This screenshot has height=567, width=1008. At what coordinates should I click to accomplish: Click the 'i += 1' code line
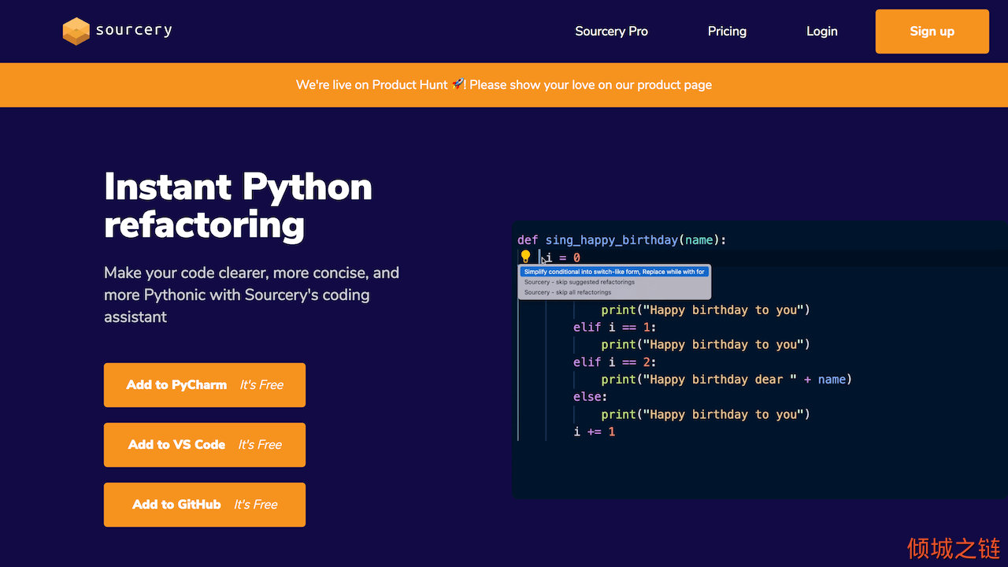[595, 432]
